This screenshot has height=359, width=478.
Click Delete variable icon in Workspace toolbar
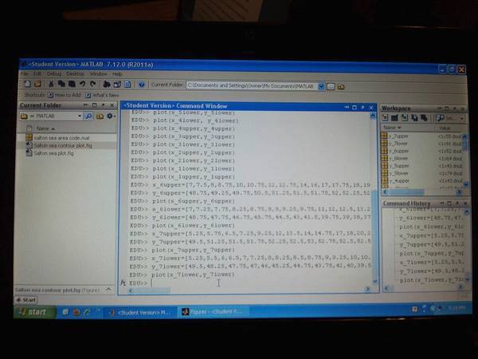424,118
